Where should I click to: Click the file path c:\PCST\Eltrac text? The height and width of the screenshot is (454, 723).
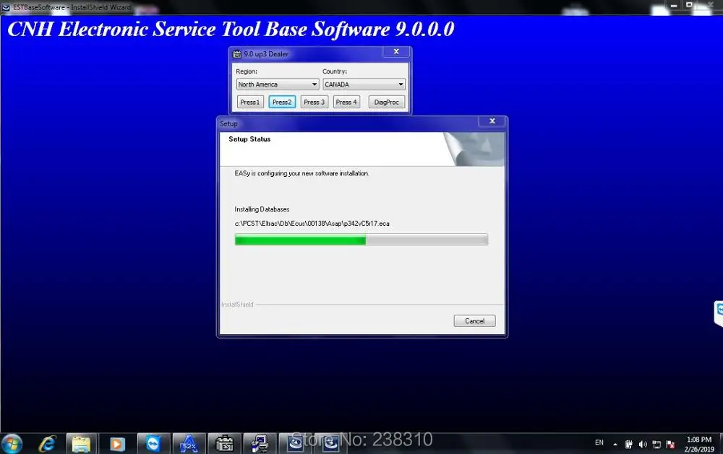pyautogui.click(x=312, y=223)
